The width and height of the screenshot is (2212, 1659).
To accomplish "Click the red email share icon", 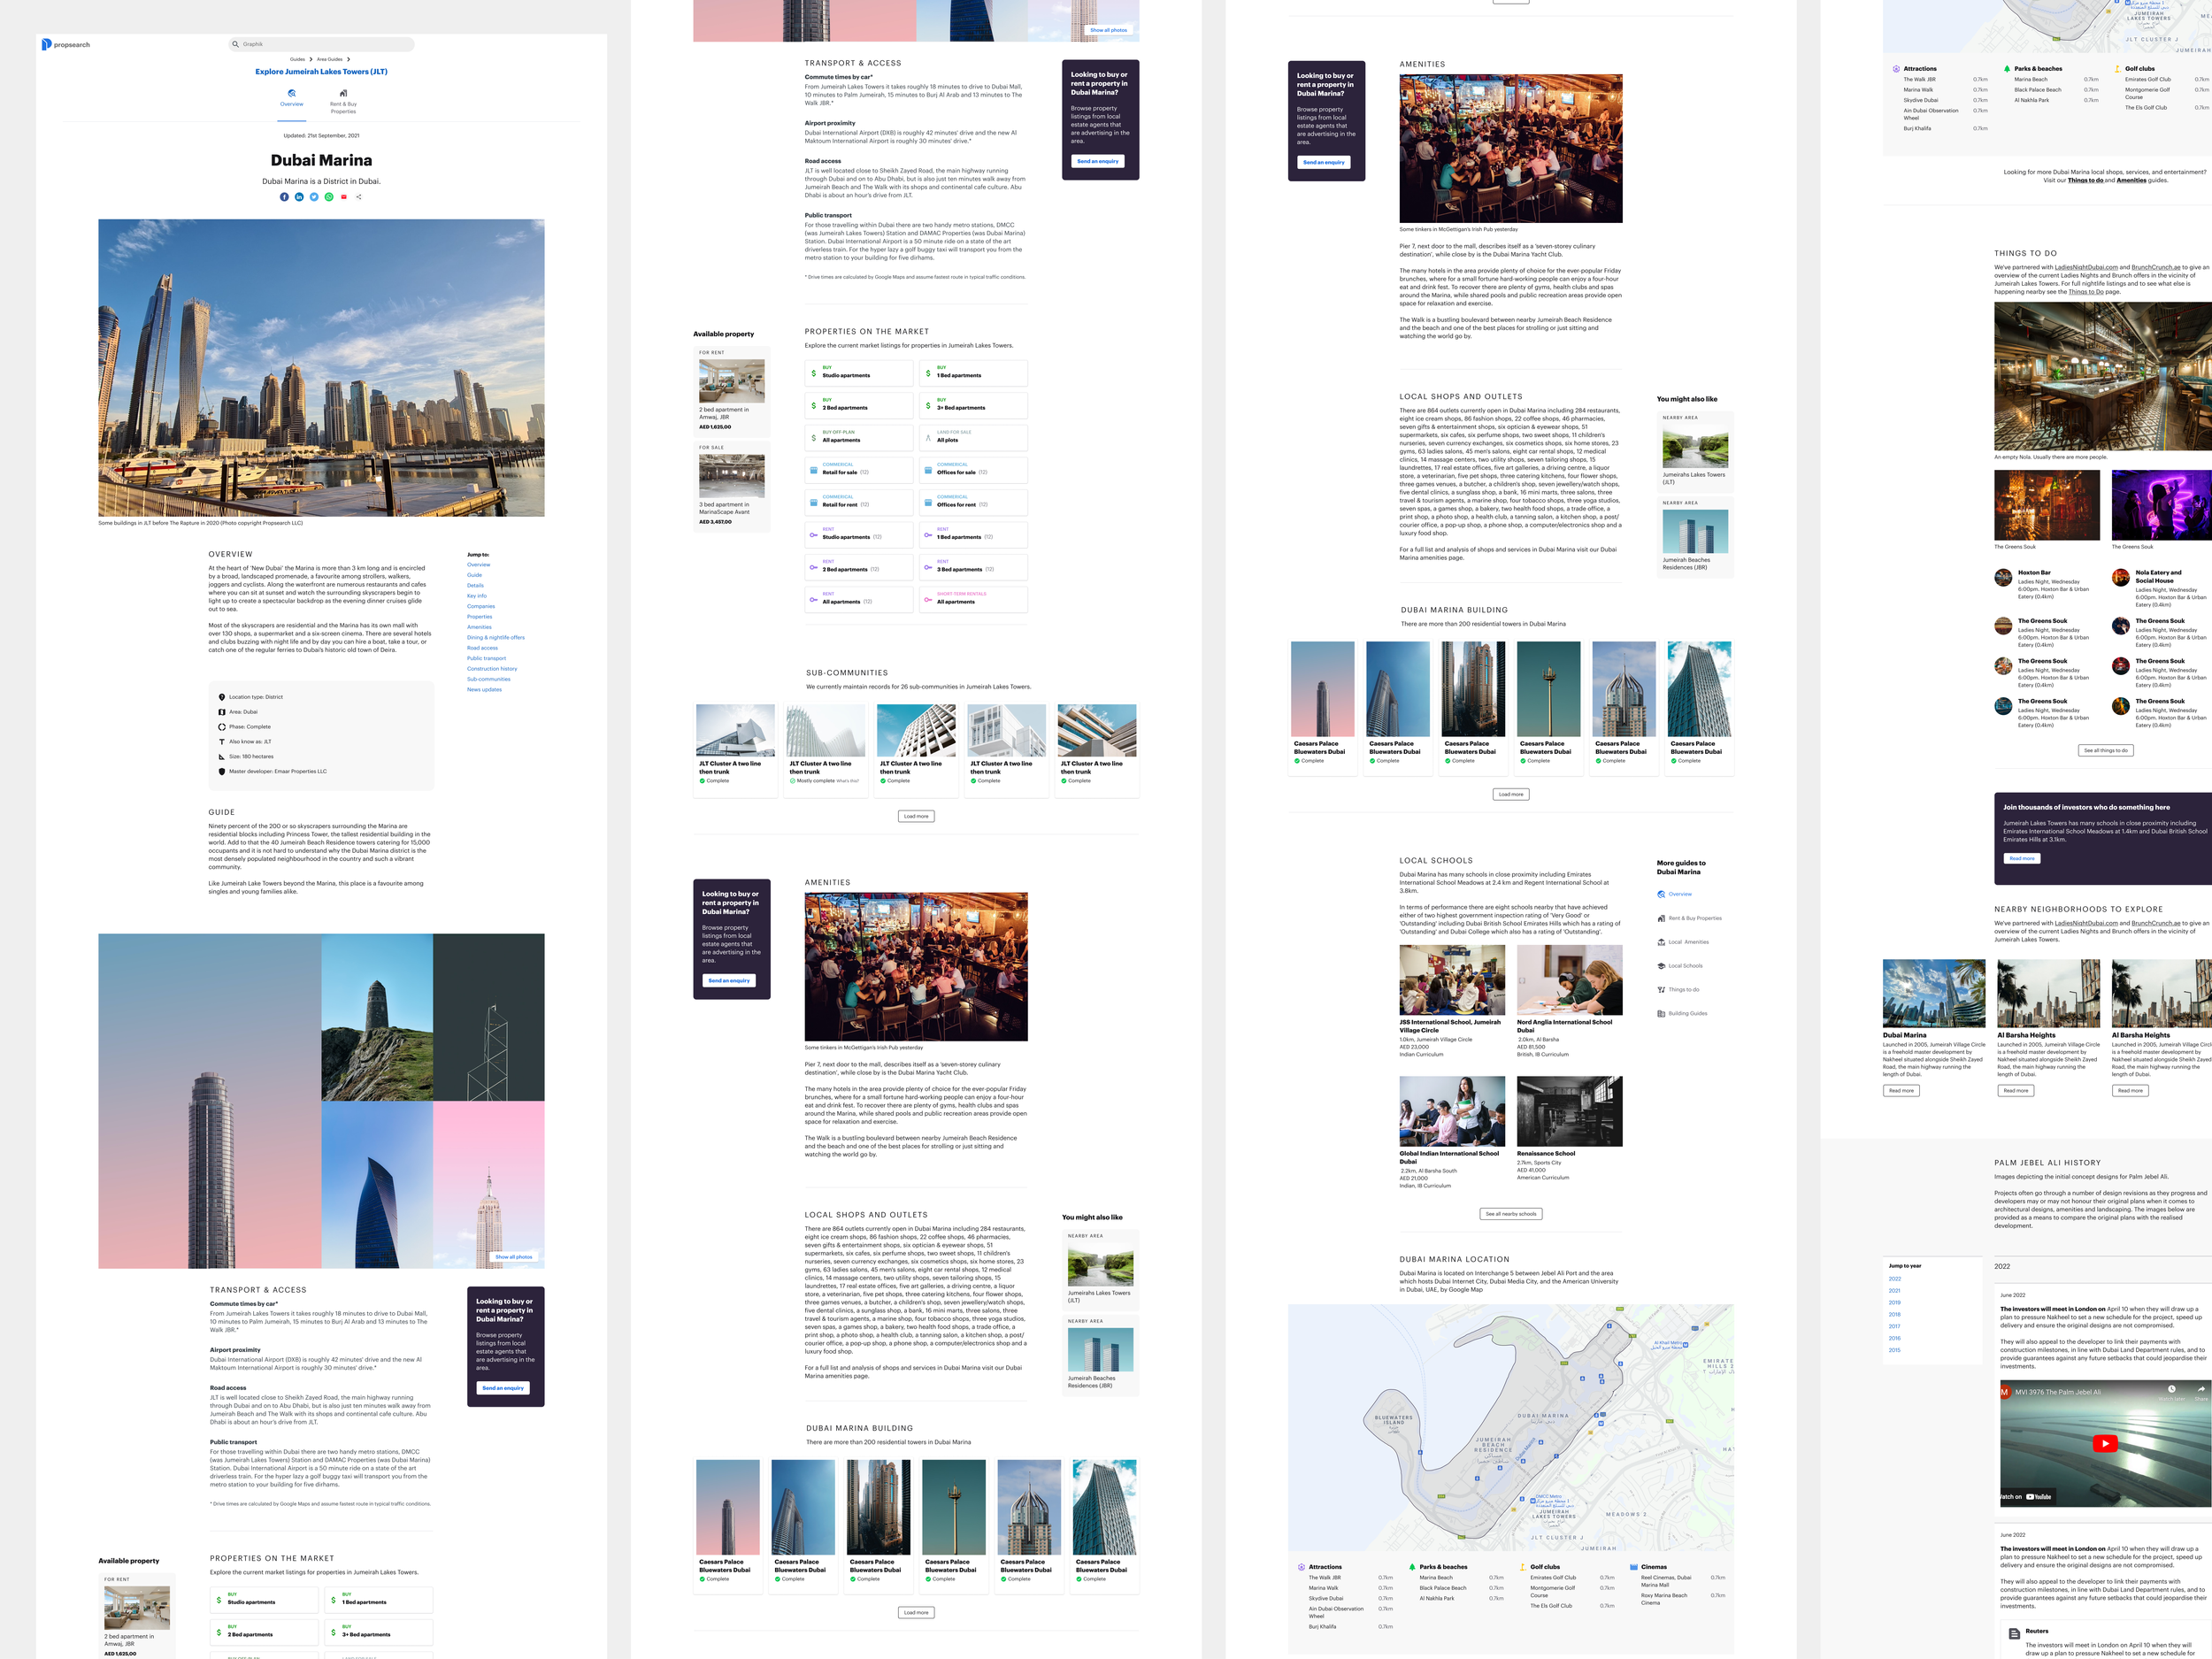I will pyautogui.click(x=344, y=197).
